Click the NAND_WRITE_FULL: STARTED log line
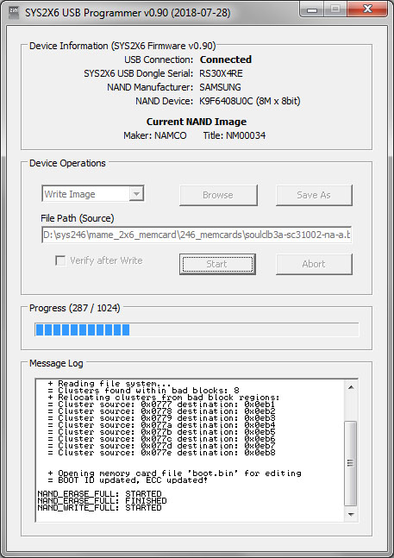Viewport: 394px width, 558px height. point(99,508)
